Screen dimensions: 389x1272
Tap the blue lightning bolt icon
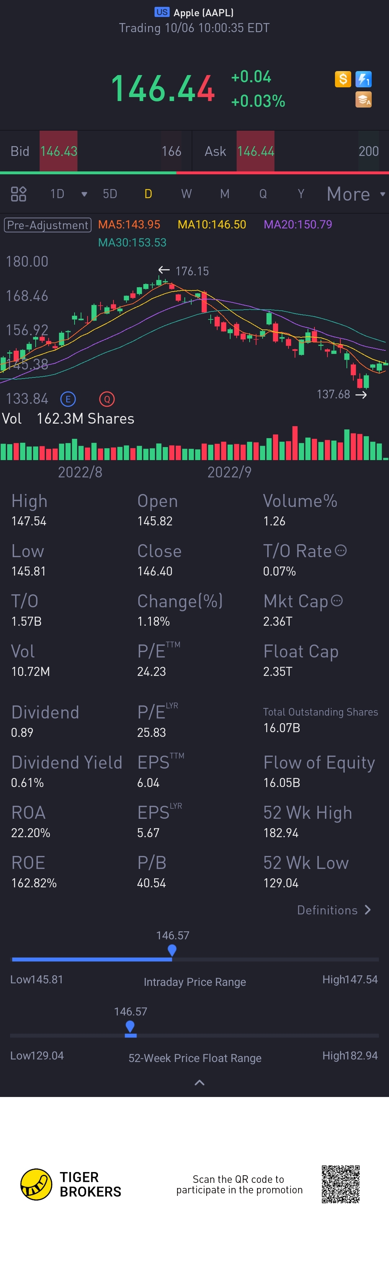click(x=363, y=79)
